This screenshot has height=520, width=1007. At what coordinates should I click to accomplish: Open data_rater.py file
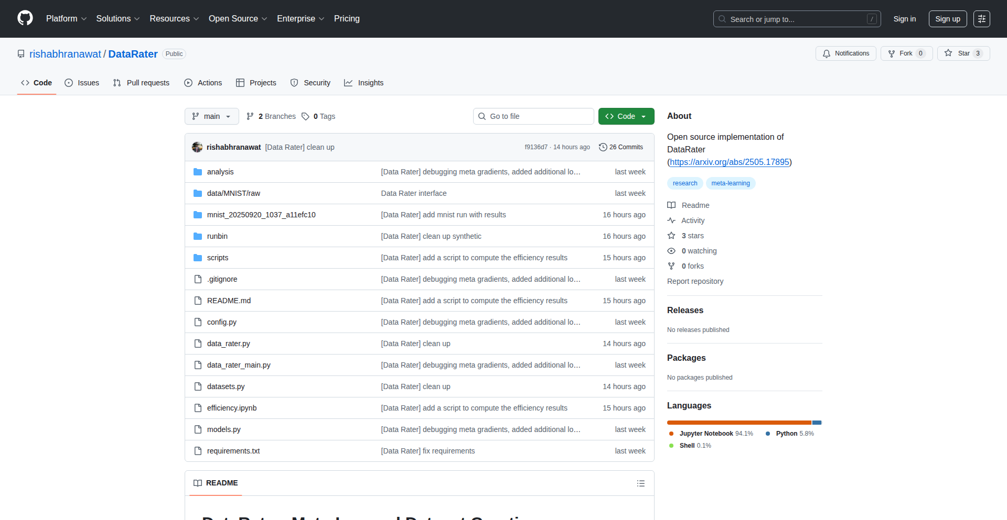[x=229, y=344]
